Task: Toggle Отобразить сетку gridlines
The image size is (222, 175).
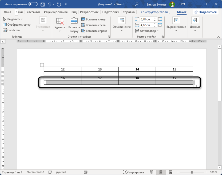Action: click(17, 25)
